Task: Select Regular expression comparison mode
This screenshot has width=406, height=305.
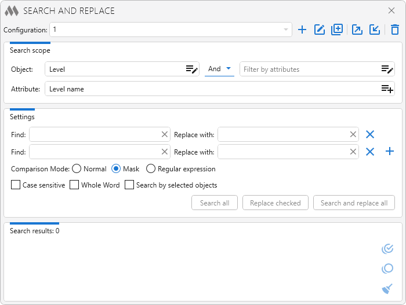Action: click(x=151, y=169)
